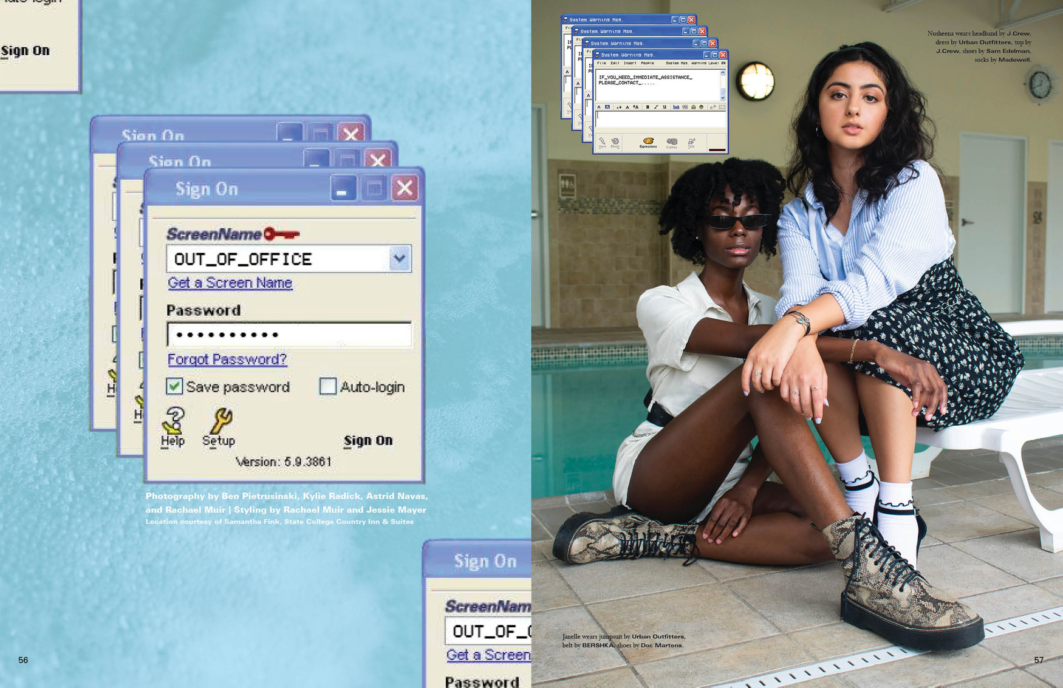The image size is (1063, 688).
Task: Click the empty message input box
Action: 661,120
